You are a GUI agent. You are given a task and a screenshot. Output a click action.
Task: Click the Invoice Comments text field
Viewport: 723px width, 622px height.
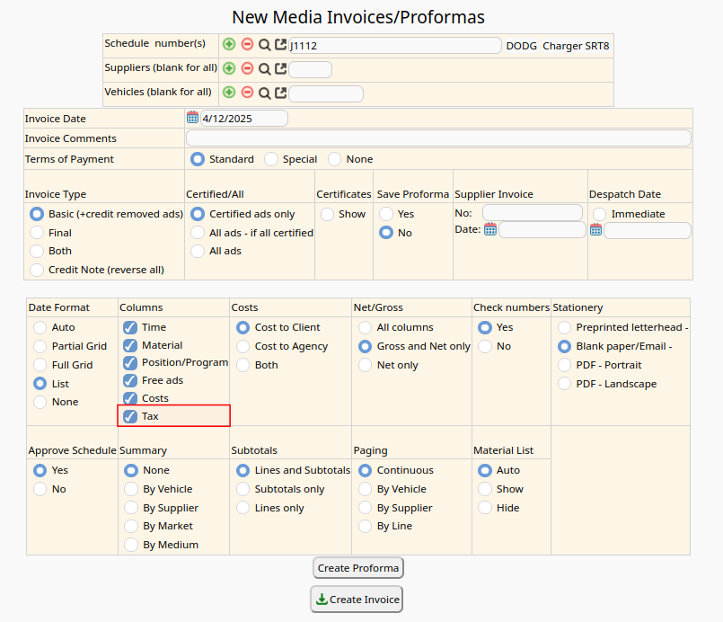coord(438,138)
